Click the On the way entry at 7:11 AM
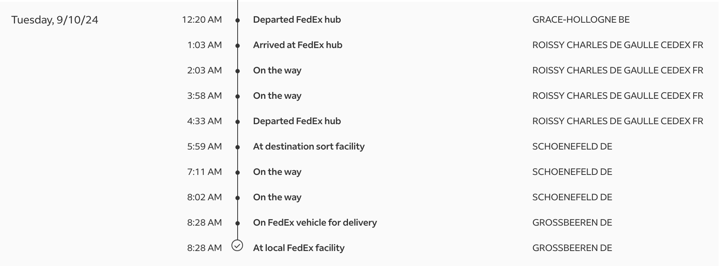The image size is (719, 266). (277, 172)
